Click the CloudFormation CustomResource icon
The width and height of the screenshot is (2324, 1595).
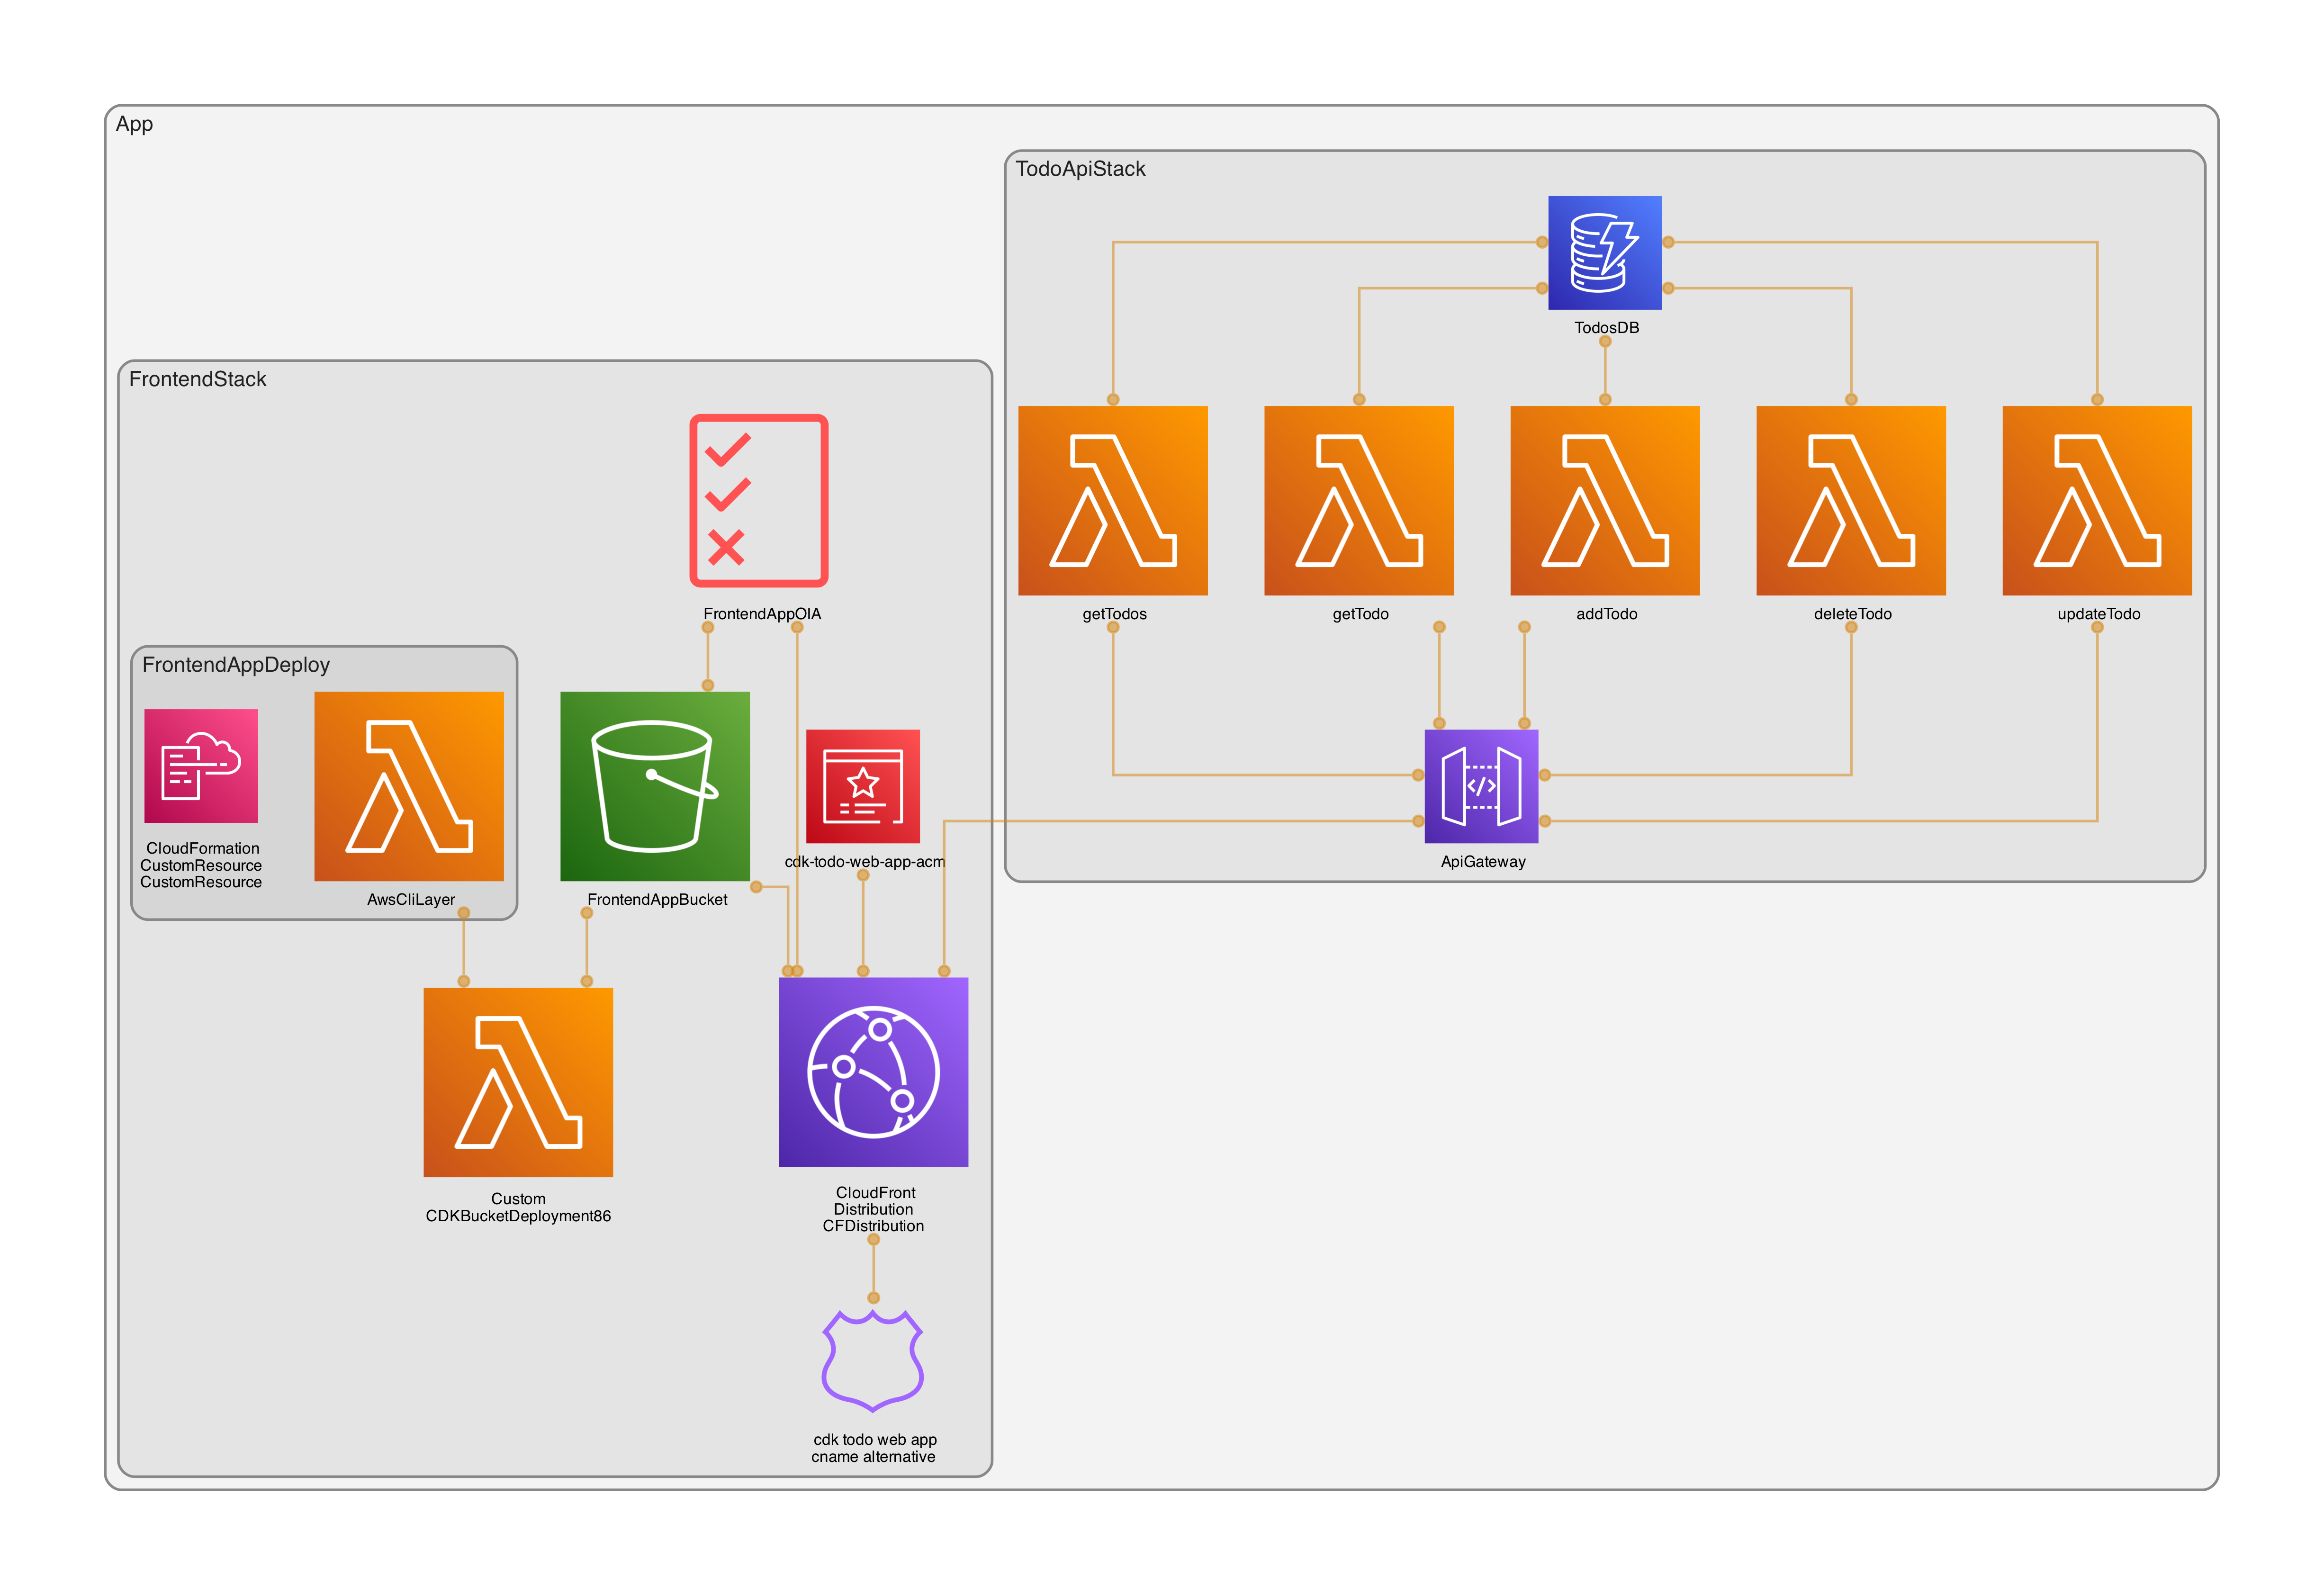(201, 766)
